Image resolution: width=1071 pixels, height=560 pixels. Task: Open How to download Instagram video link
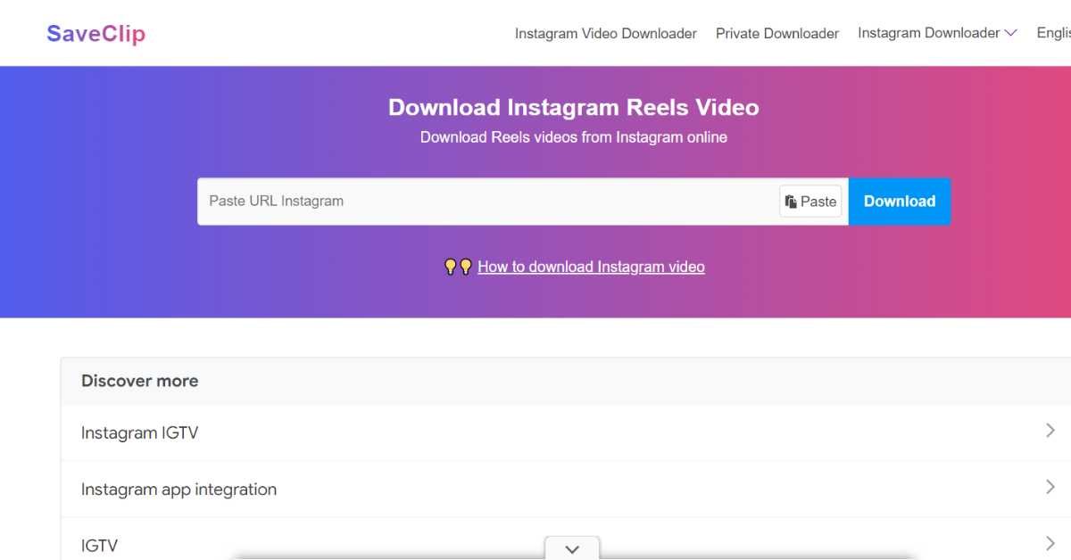point(591,267)
